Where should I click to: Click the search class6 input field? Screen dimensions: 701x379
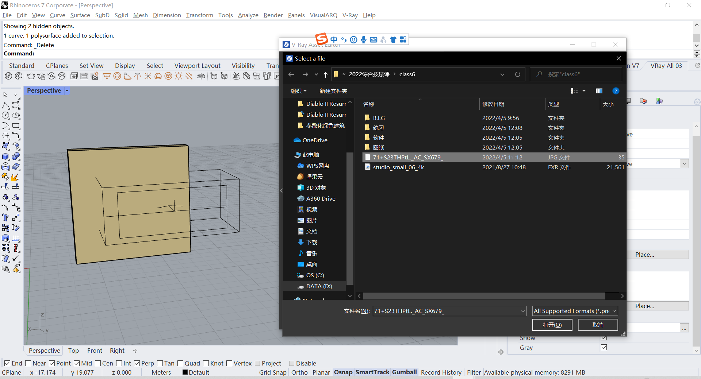click(576, 74)
